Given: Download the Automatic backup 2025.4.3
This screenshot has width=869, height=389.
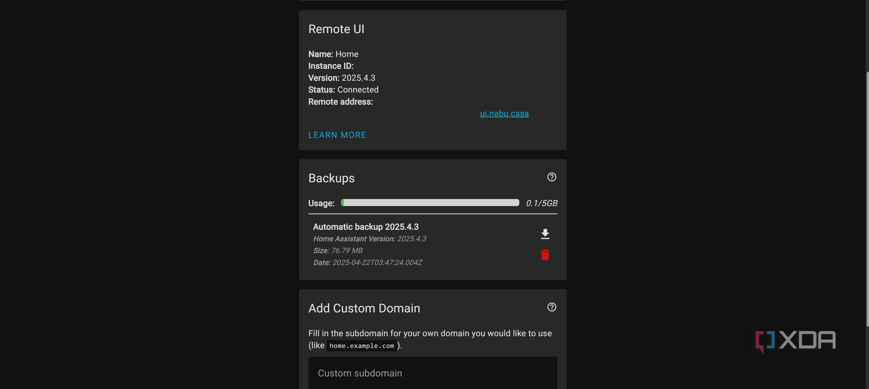Looking at the screenshot, I should (x=545, y=234).
